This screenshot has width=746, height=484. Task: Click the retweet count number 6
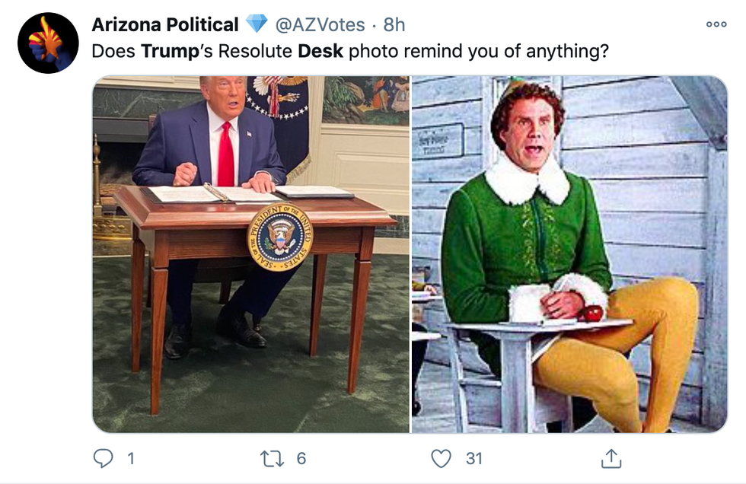301,458
